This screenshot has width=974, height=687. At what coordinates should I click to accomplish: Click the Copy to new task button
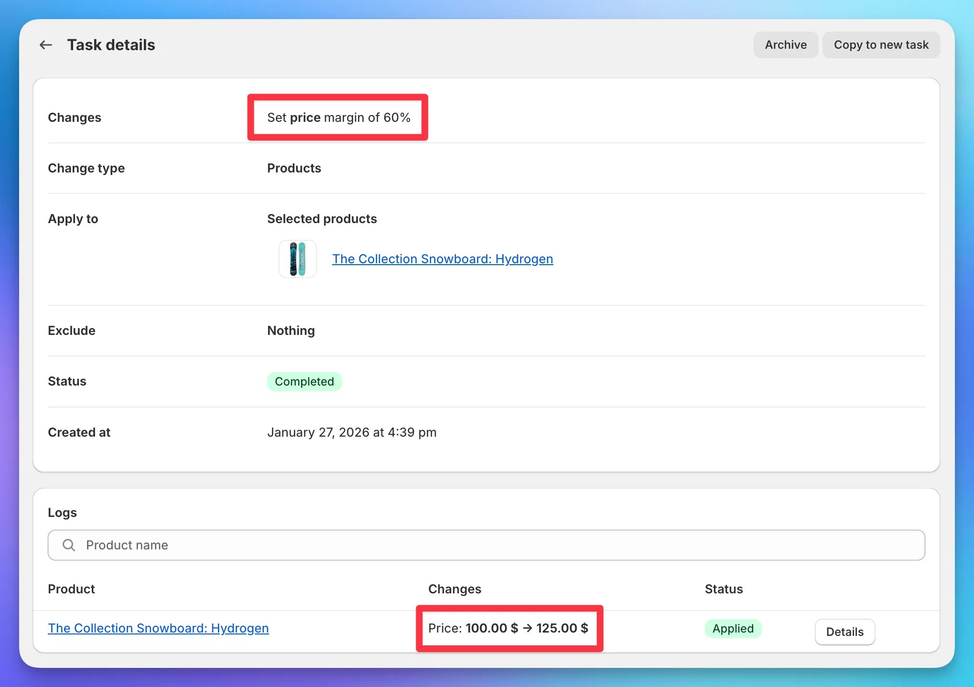point(881,44)
